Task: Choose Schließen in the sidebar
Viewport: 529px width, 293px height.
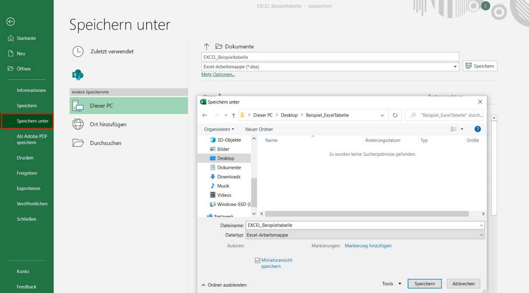Action: pos(26,219)
